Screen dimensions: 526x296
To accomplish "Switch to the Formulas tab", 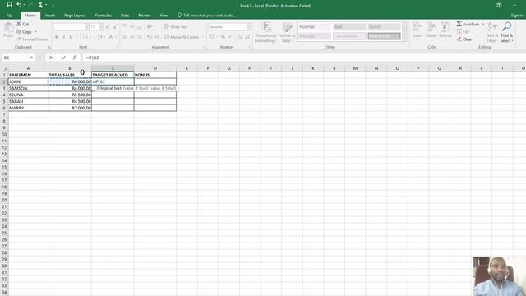I will pos(103,16).
